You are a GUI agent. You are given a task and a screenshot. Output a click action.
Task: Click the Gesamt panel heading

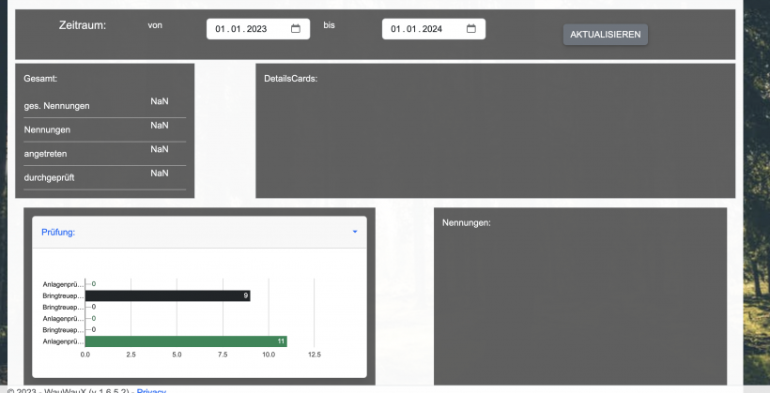pyautogui.click(x=41, y=78)
